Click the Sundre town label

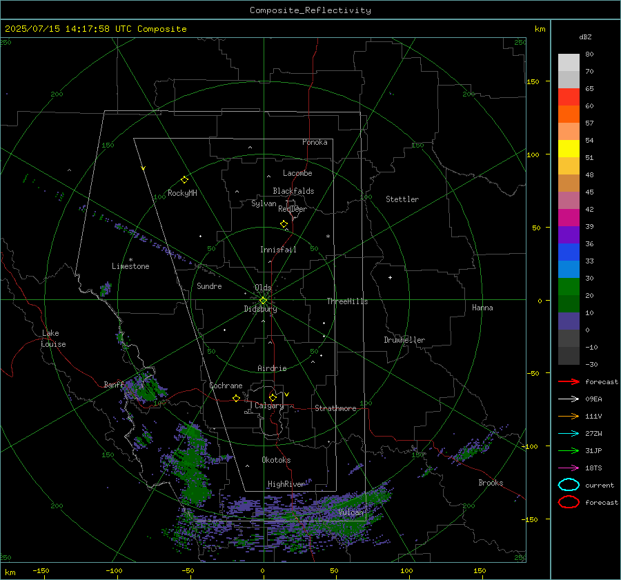click(x=209, y=286)
